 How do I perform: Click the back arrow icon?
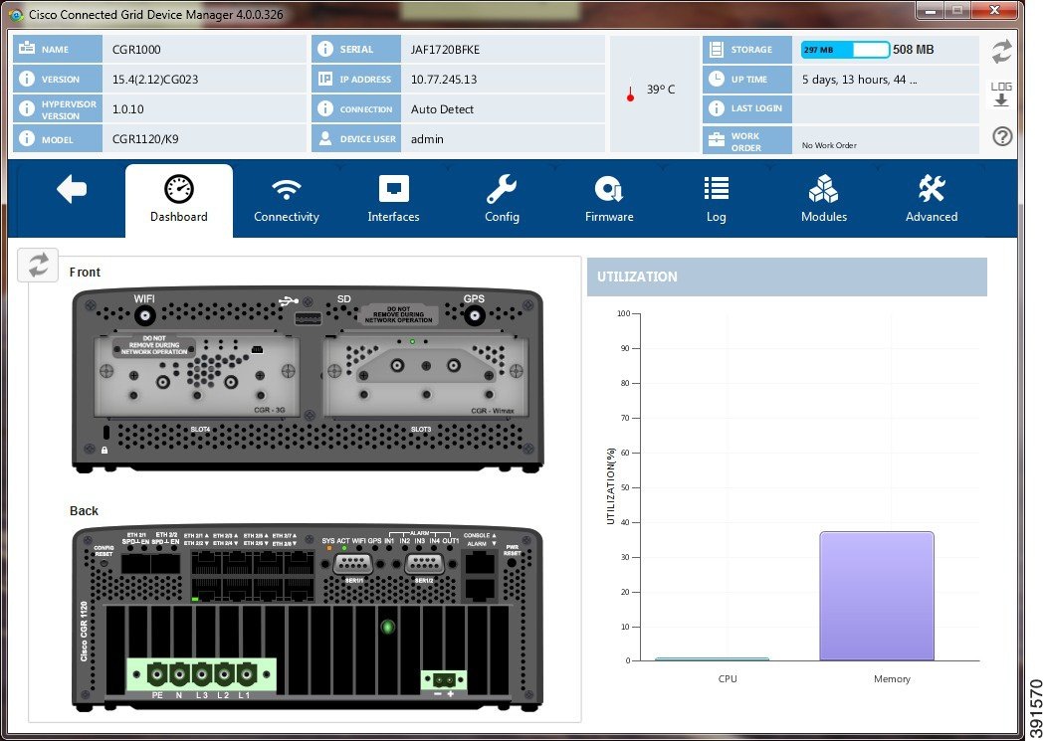pyautogui.click(x=72, y=189)
